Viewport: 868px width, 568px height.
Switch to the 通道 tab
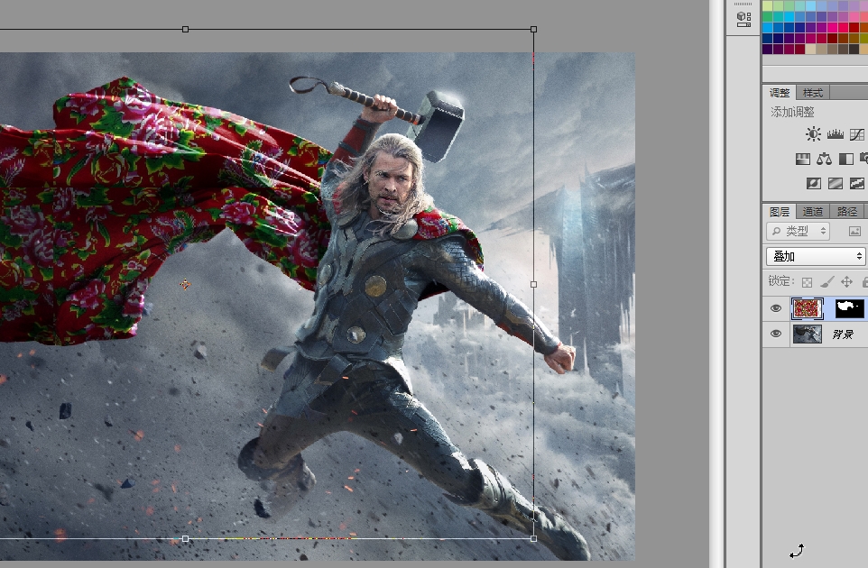[813, 211]
